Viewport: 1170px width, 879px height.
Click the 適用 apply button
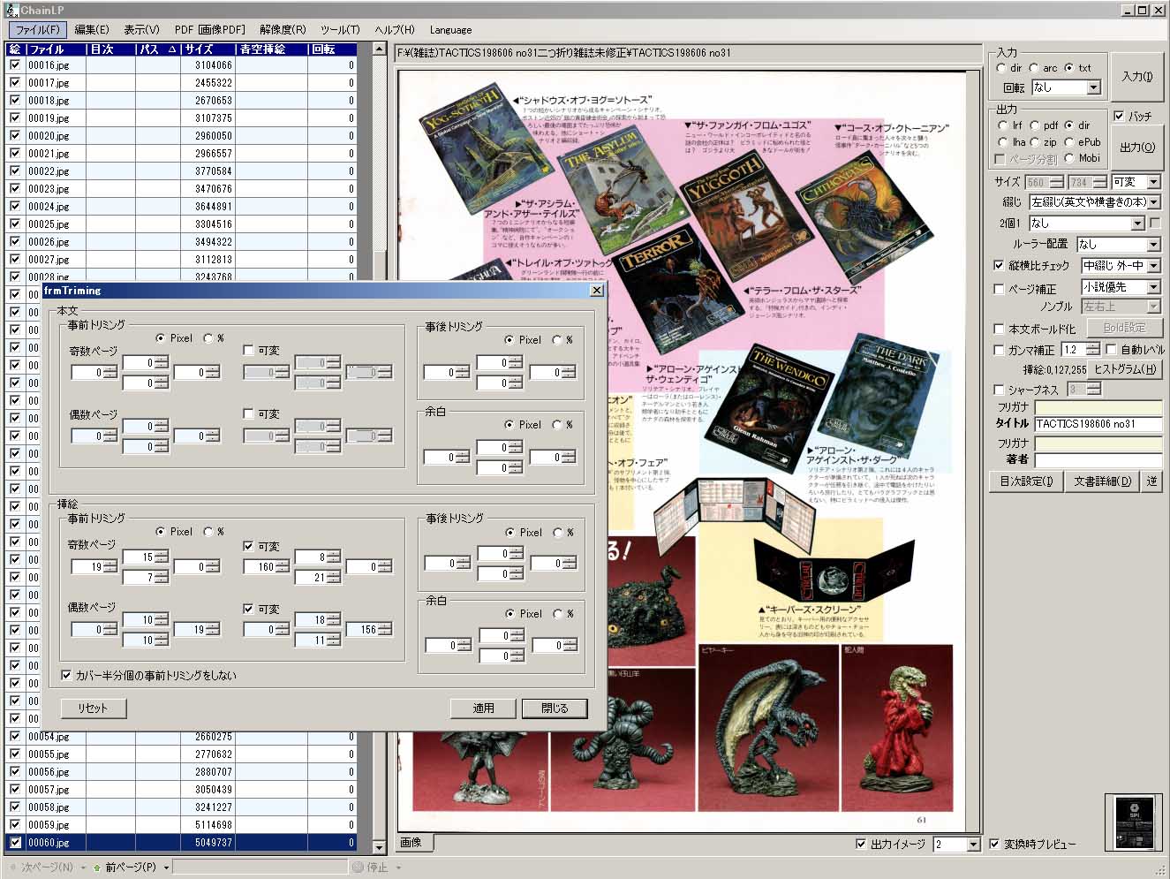coord(483,709)
